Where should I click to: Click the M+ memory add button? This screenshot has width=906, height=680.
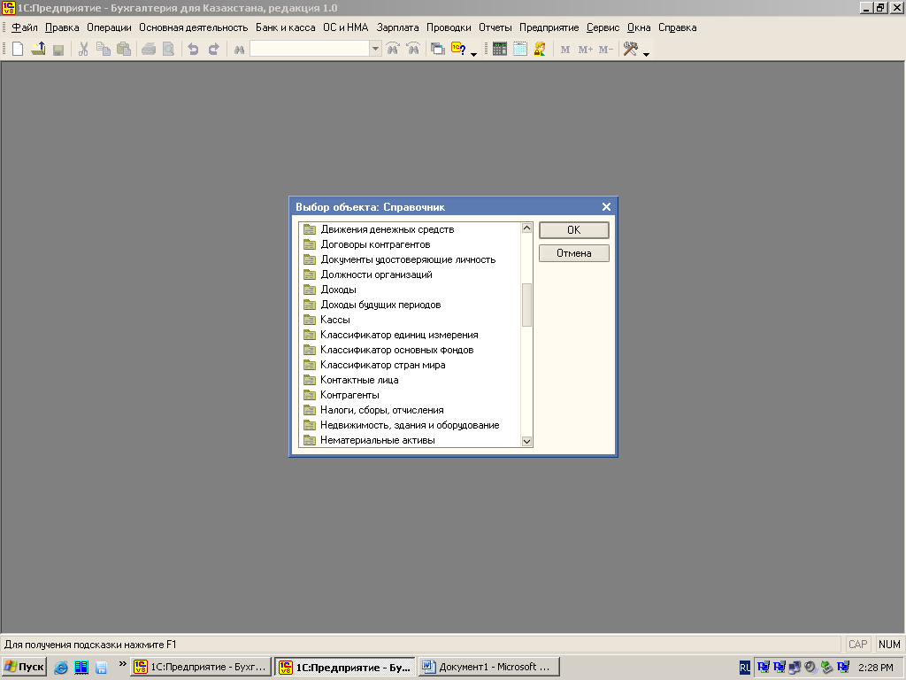click(586, 50)
